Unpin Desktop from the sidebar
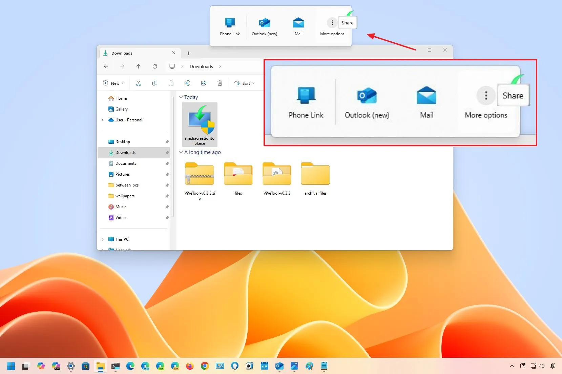 click(167, 142)
